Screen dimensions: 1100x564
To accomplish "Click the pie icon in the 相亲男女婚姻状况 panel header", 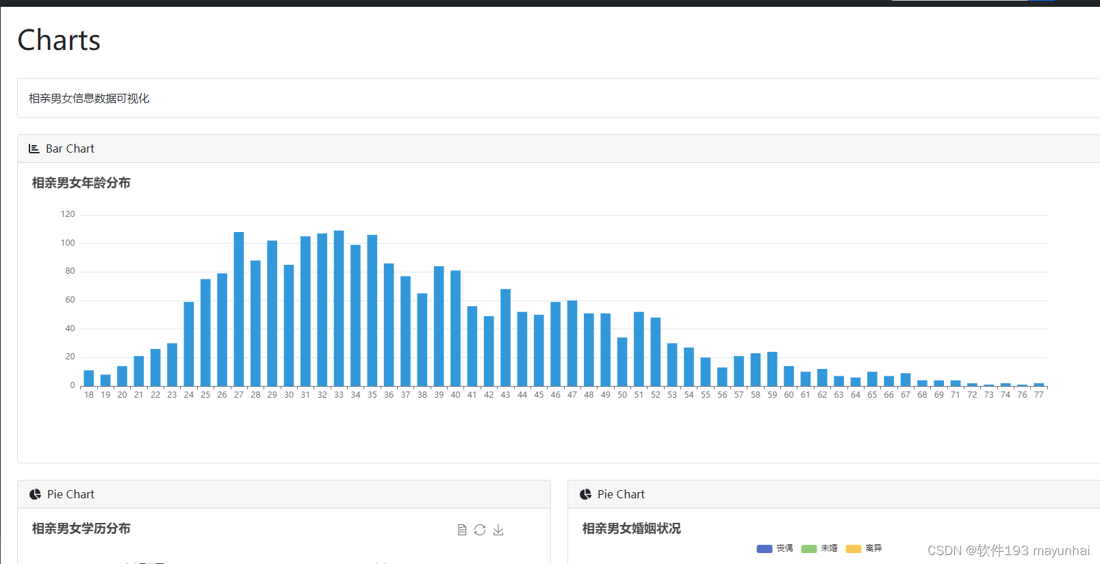I will pos(586,494).
